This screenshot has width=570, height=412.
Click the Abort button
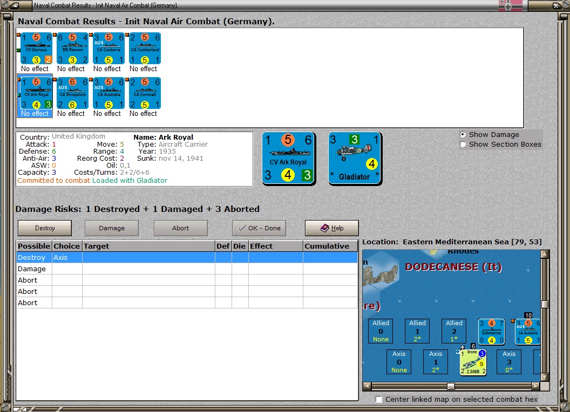(x=181, y=228)
